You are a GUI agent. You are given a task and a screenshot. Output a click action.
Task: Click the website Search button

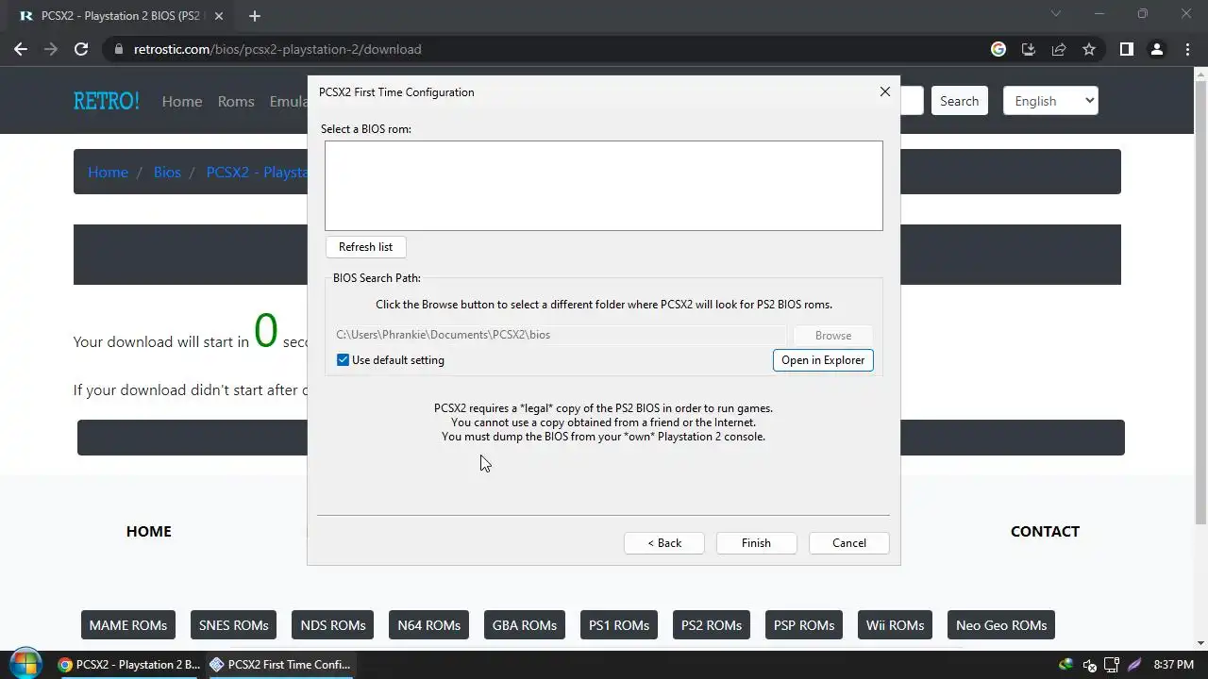(959, 101)
